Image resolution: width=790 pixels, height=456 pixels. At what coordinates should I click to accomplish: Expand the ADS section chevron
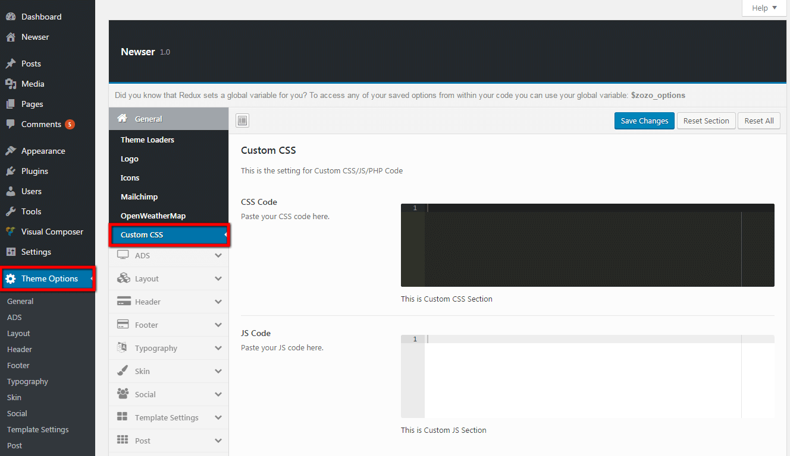[218, 255]
